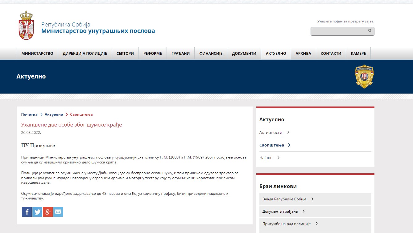Click the Google Plus share icon
This screenshot has width=413, height=233.
[x=48, y=212]
